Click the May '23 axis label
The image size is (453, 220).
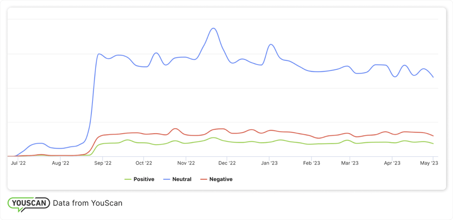[x=429, y=163]
